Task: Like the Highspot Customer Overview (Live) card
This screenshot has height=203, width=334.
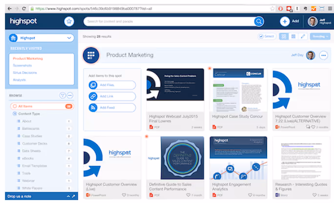Action: pyautogui.click(x=124, y=195)
